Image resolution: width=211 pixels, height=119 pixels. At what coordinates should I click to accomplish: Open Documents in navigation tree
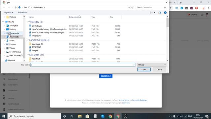tap(14, 33)
